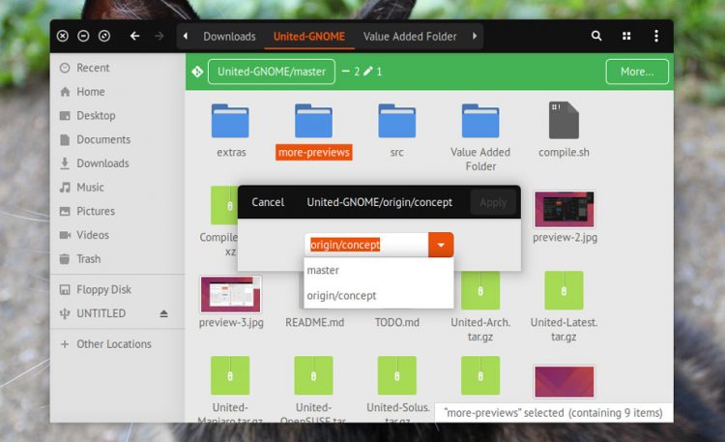725x442 pixels.
Task: Select the United-Manjaro archive icon
Action: (x=230, y=375)
